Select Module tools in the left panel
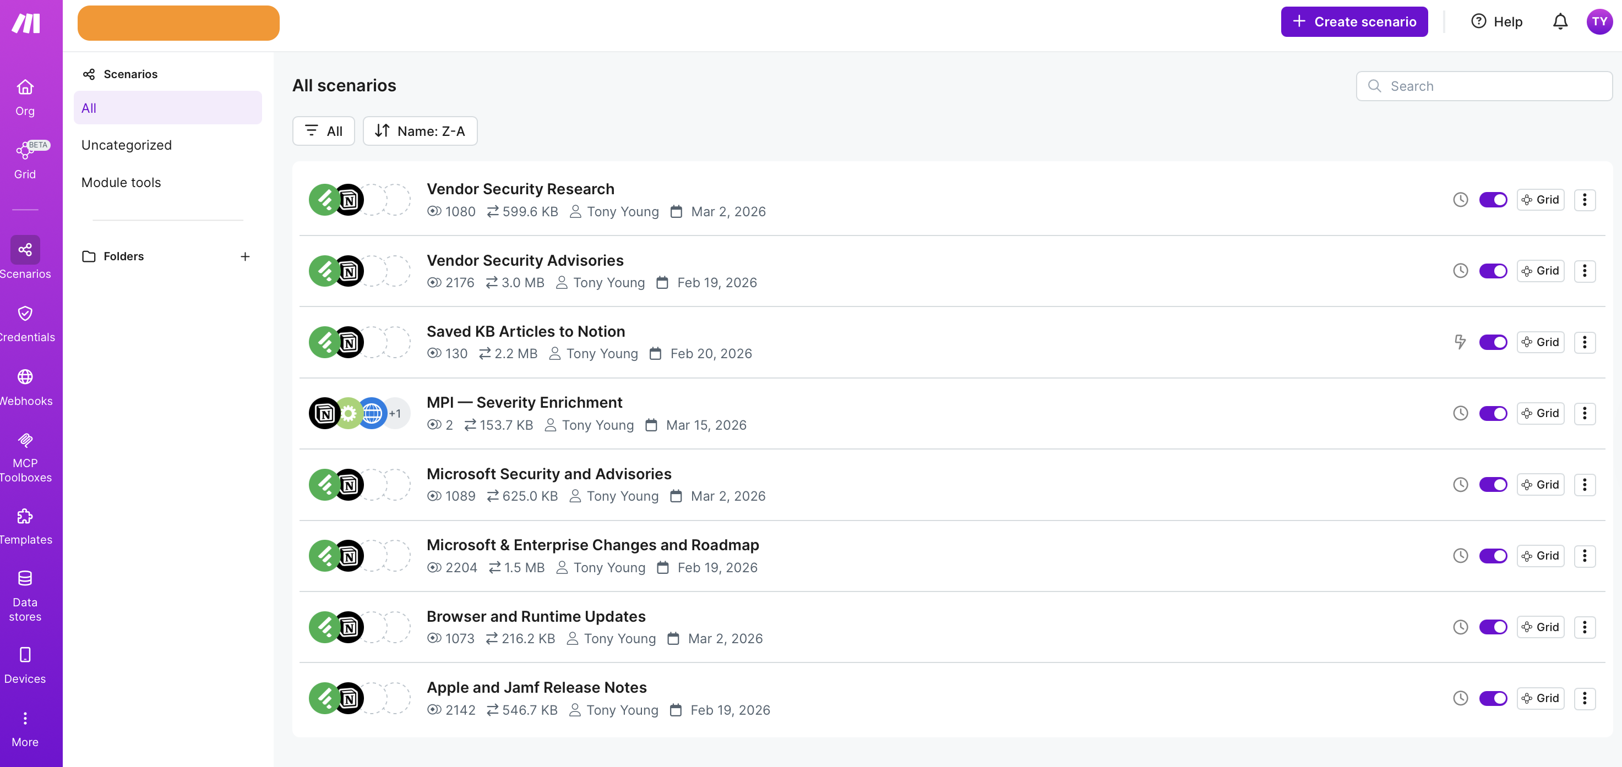The height and width of the screenshot is (767, 1622). [x=121, y=183]
